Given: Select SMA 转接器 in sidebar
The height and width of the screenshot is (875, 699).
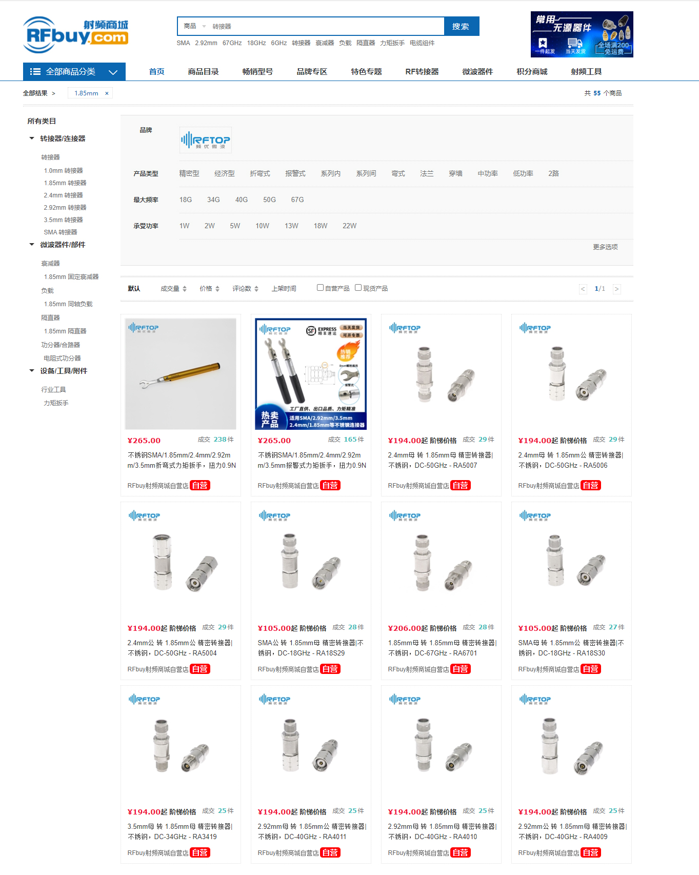Looking at the screenshot, I should (x=61, y=232).
